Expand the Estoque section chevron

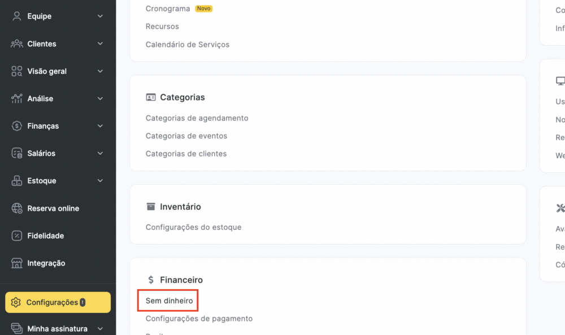coord(100,180)
